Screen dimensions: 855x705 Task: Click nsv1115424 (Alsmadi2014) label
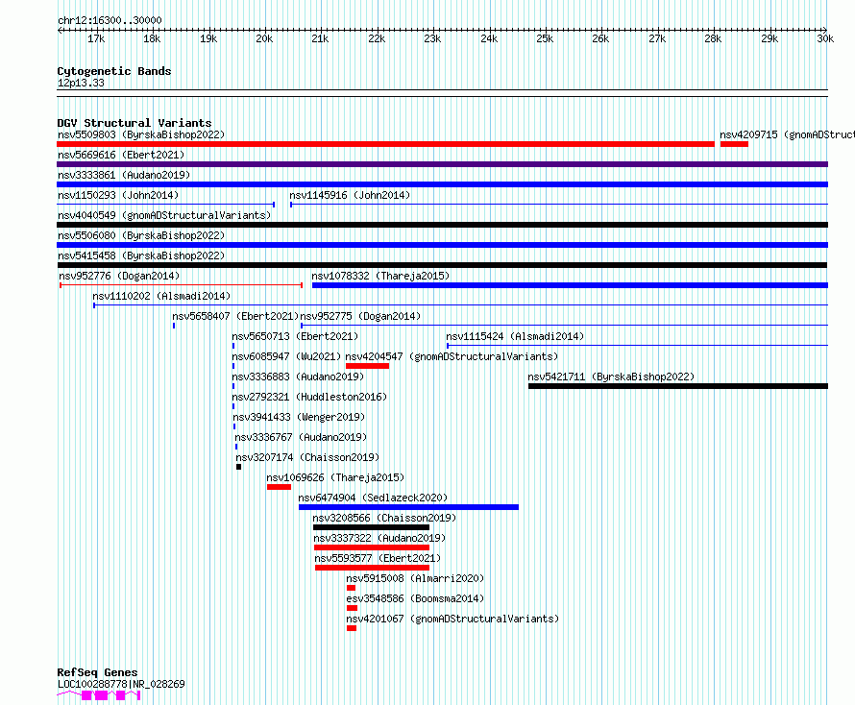(x=515, y=336)
